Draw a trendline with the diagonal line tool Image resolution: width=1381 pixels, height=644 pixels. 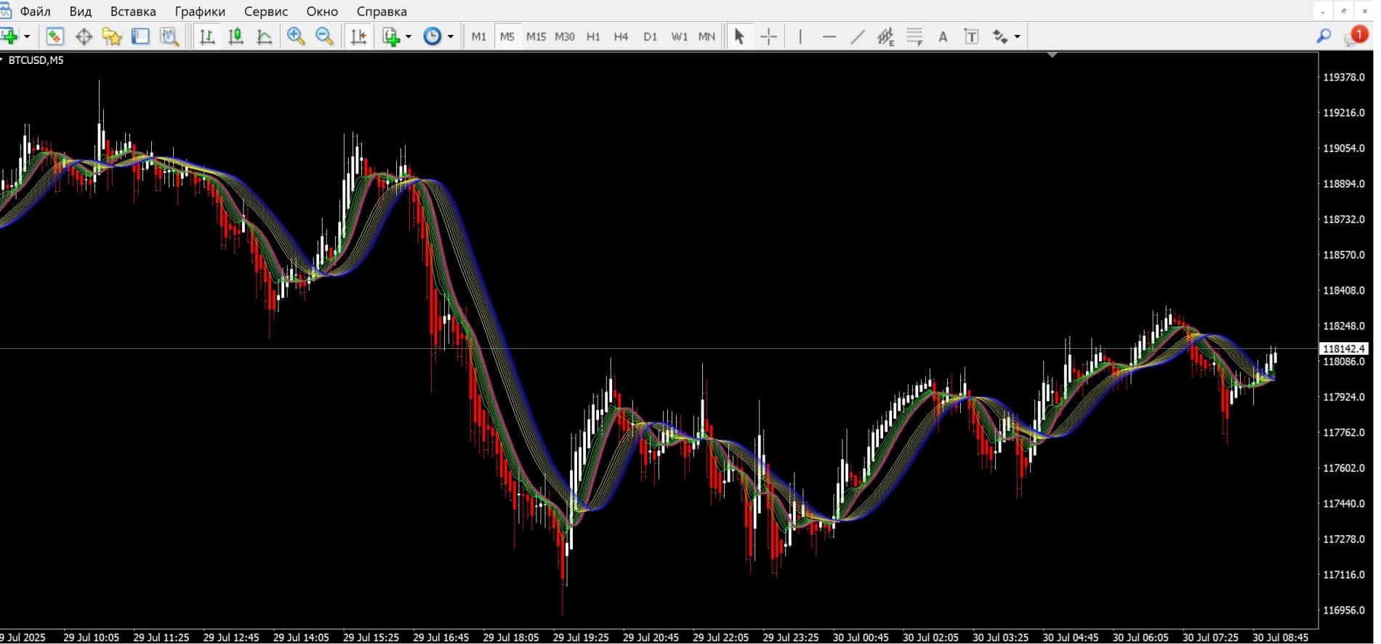point(858,36)
